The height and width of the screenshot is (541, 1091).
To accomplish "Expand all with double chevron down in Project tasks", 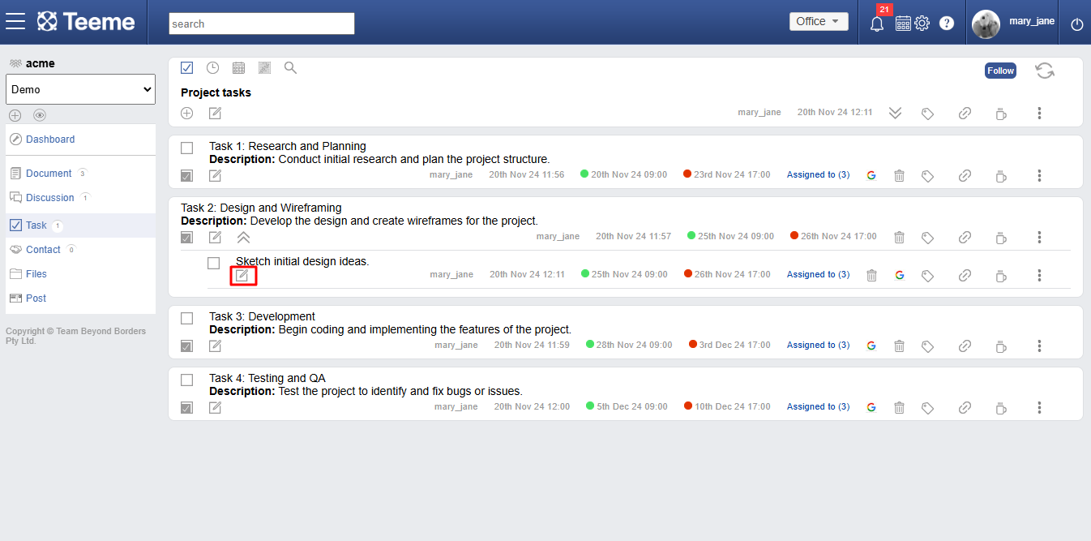I will tap(895, 114).
